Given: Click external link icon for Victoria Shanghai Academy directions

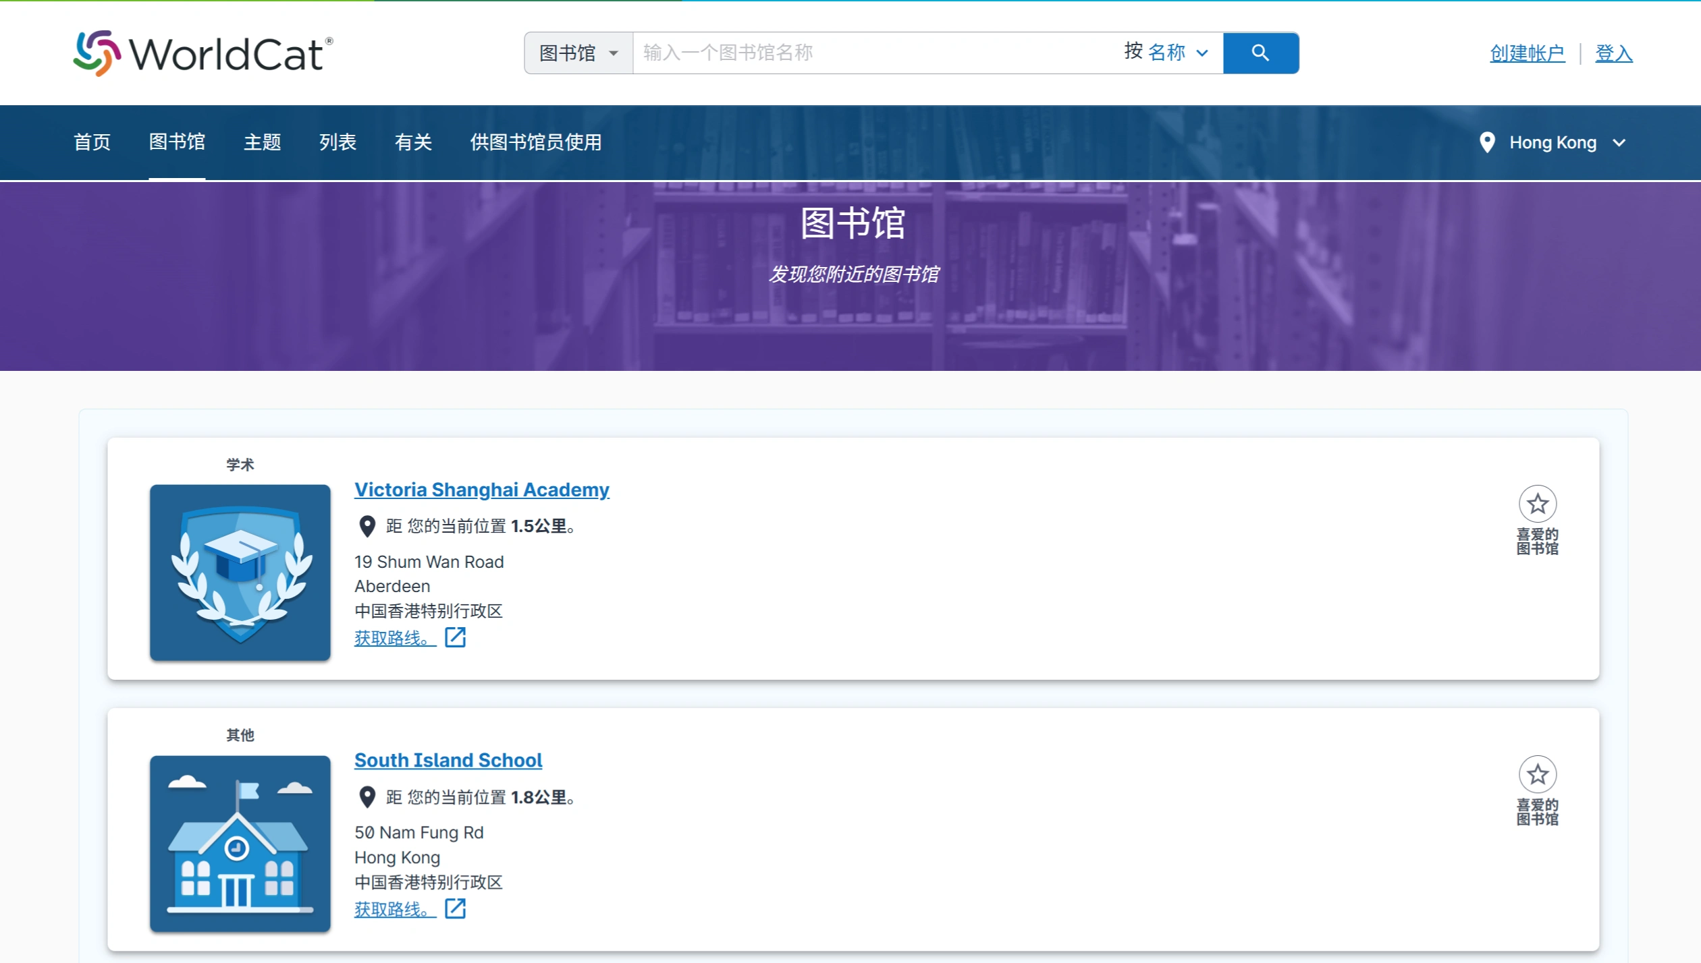Looking at the screenshot, I should 456,637.
